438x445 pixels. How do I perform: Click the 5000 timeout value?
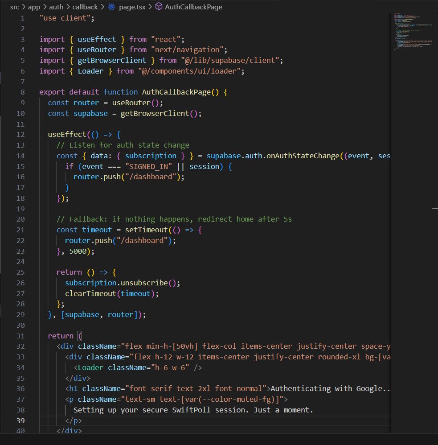click(78, 251)
